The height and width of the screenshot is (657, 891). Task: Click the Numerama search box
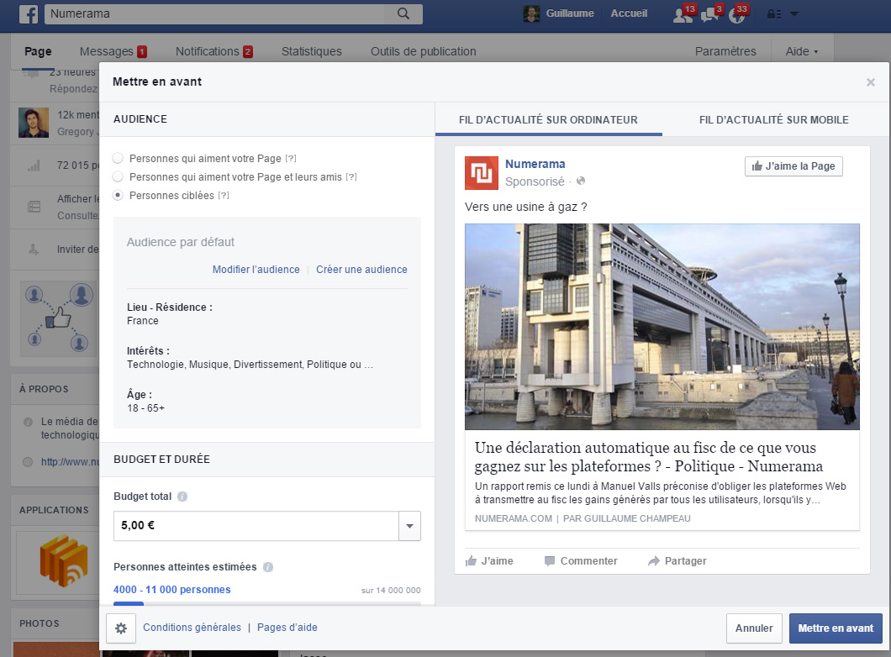216,13
